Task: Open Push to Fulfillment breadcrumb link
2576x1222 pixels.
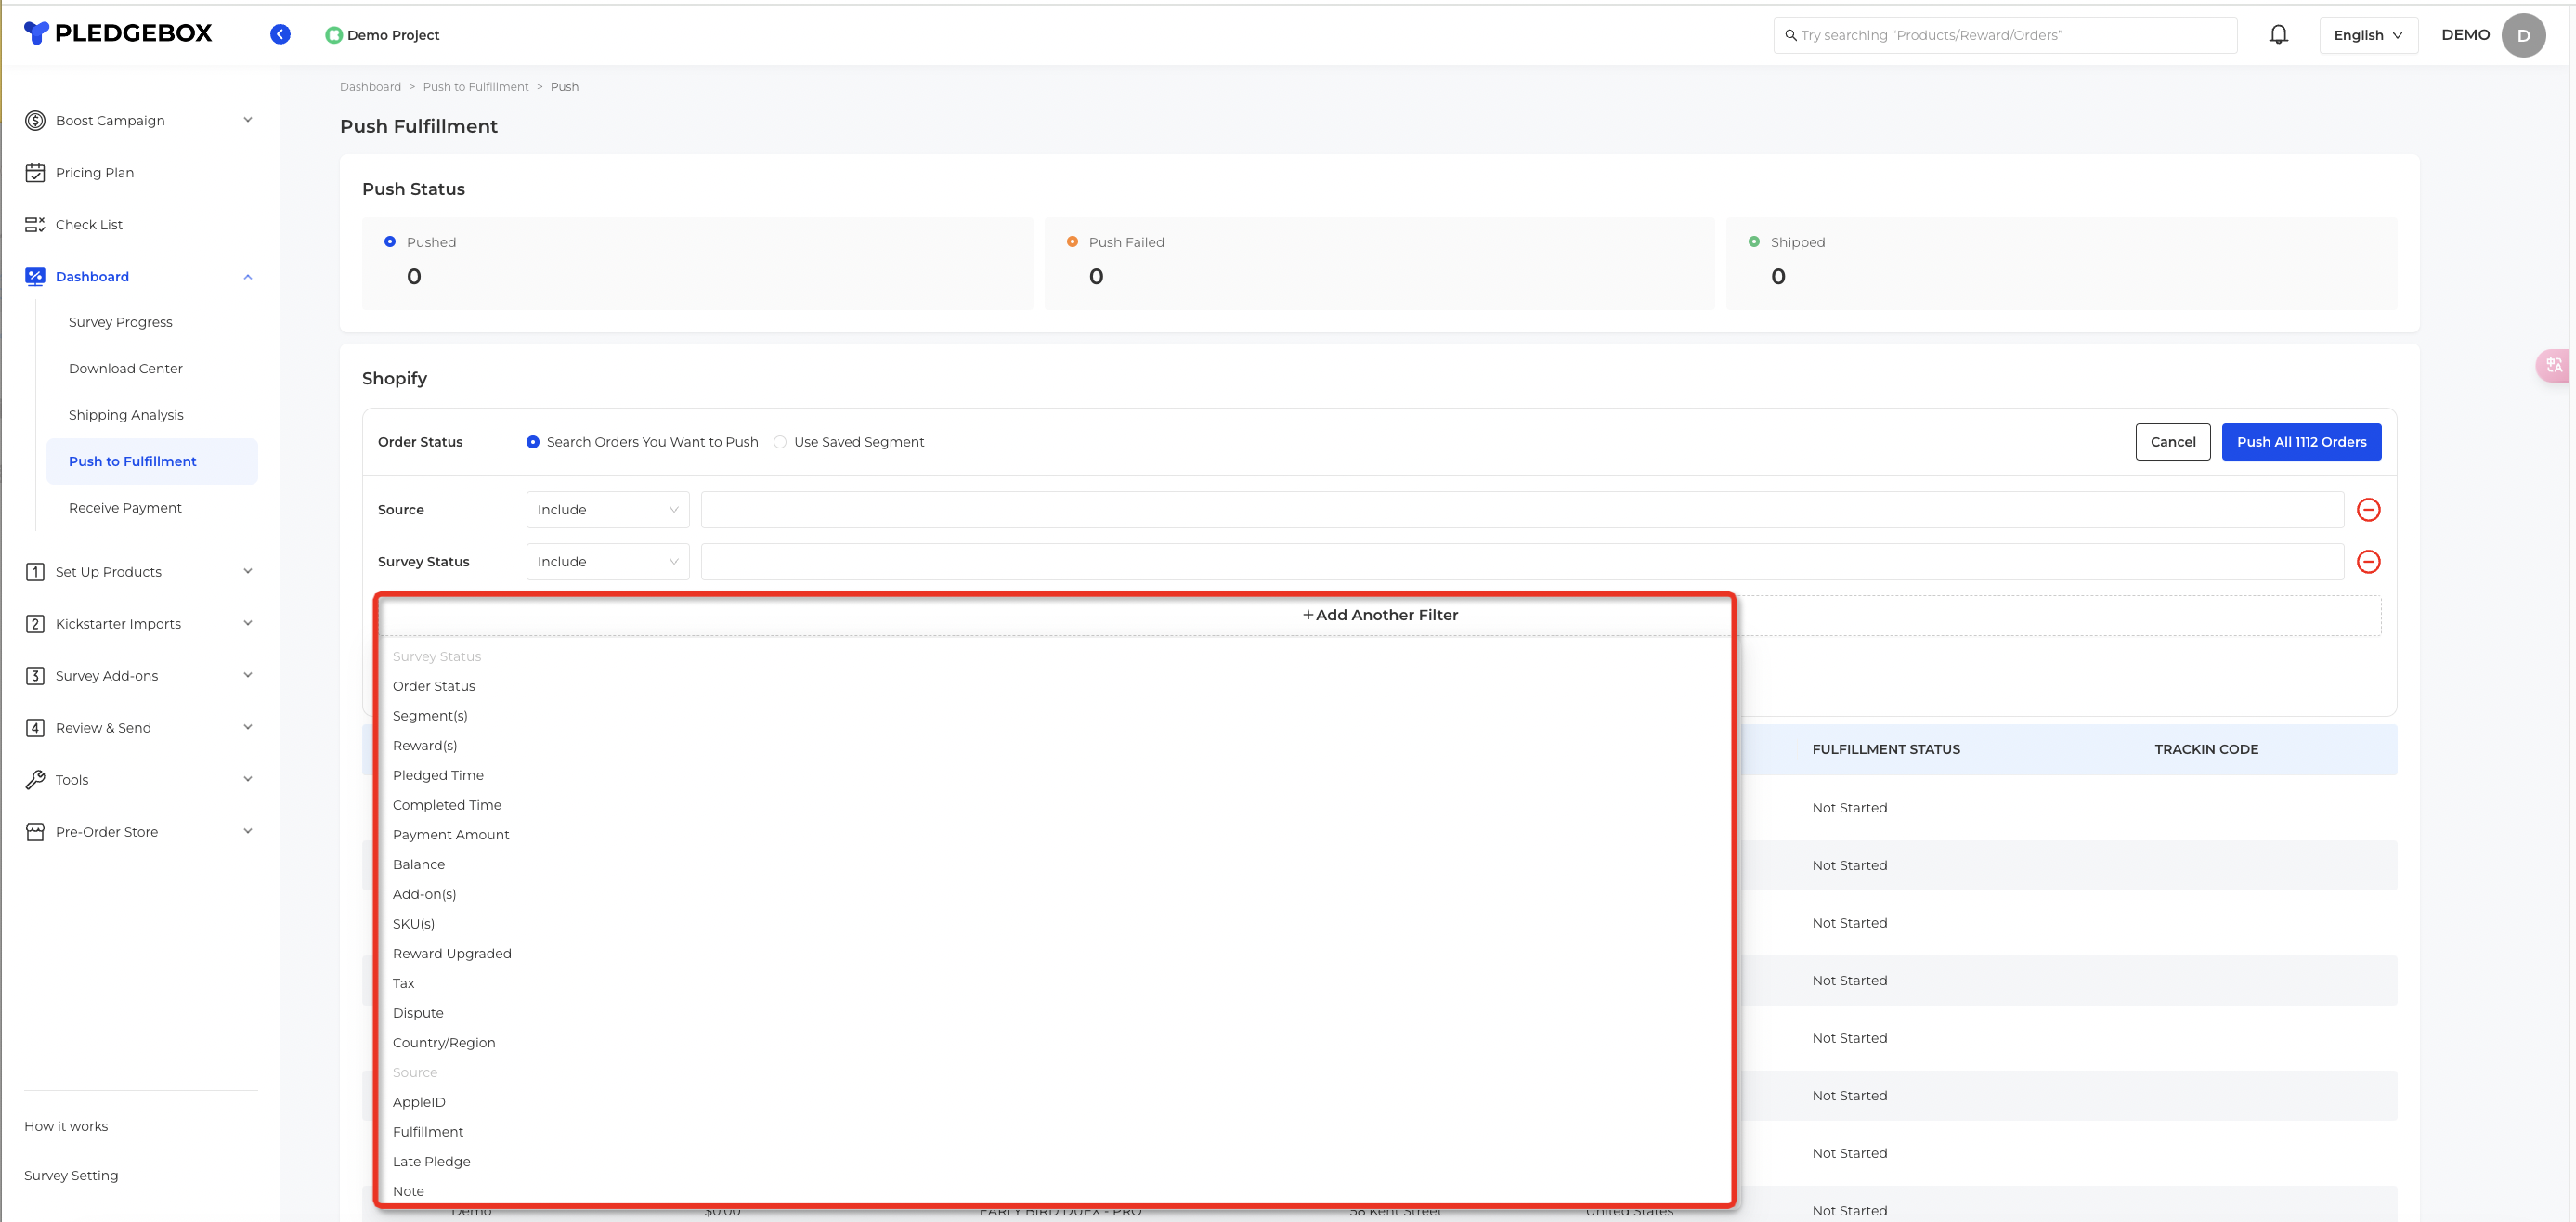Action: [x=475, y=87]
